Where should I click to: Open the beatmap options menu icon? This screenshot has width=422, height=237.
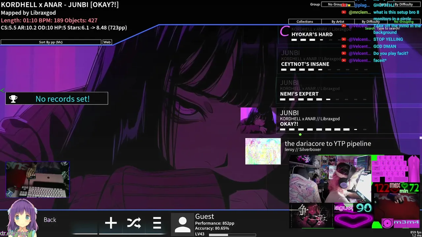coord(157,223)
